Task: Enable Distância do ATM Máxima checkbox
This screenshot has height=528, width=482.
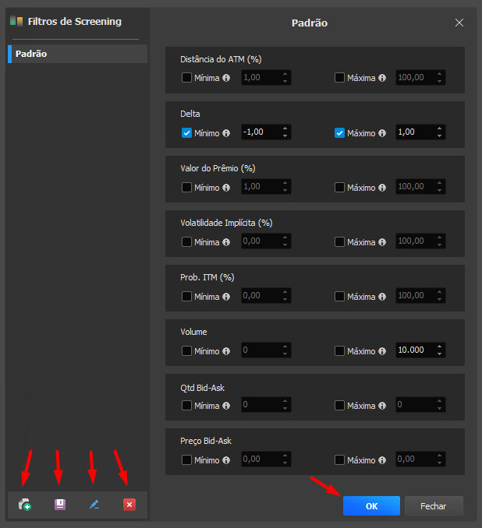Action: click(339, 78)
